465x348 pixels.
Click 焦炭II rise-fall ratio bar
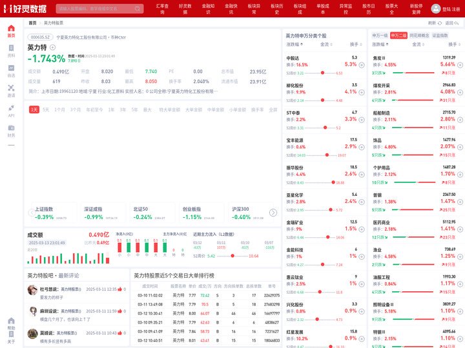tap(413, 73)
